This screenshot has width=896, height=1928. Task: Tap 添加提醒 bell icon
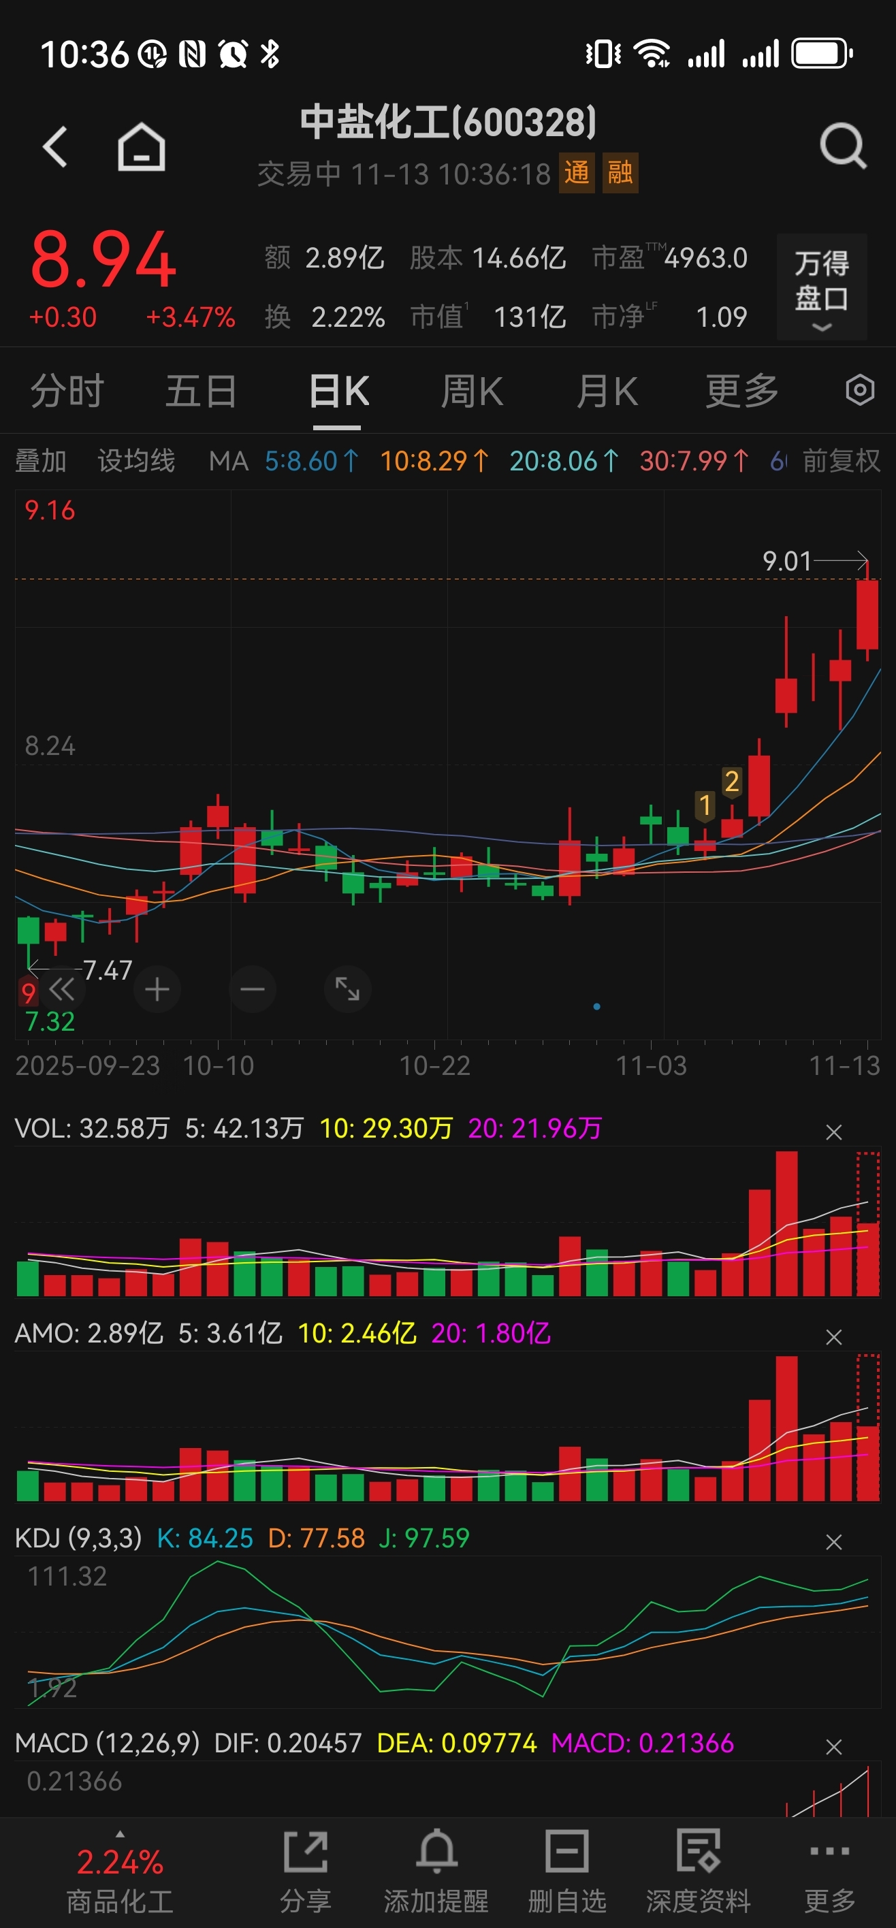click(436, 1852)
